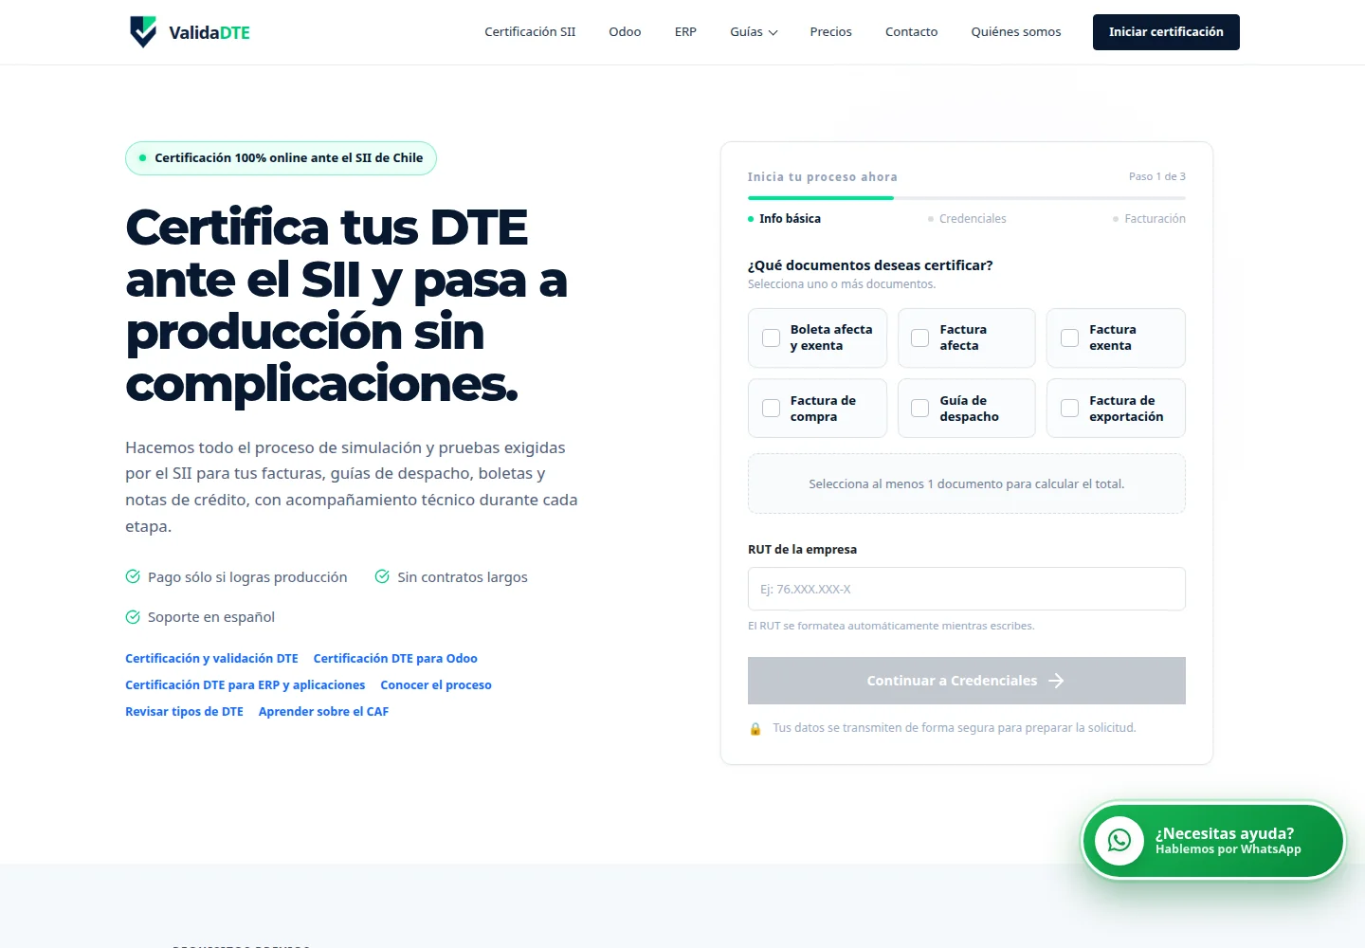Follow the Certificación y validación DTE link

pyautogui.click(x=211, y=659)
